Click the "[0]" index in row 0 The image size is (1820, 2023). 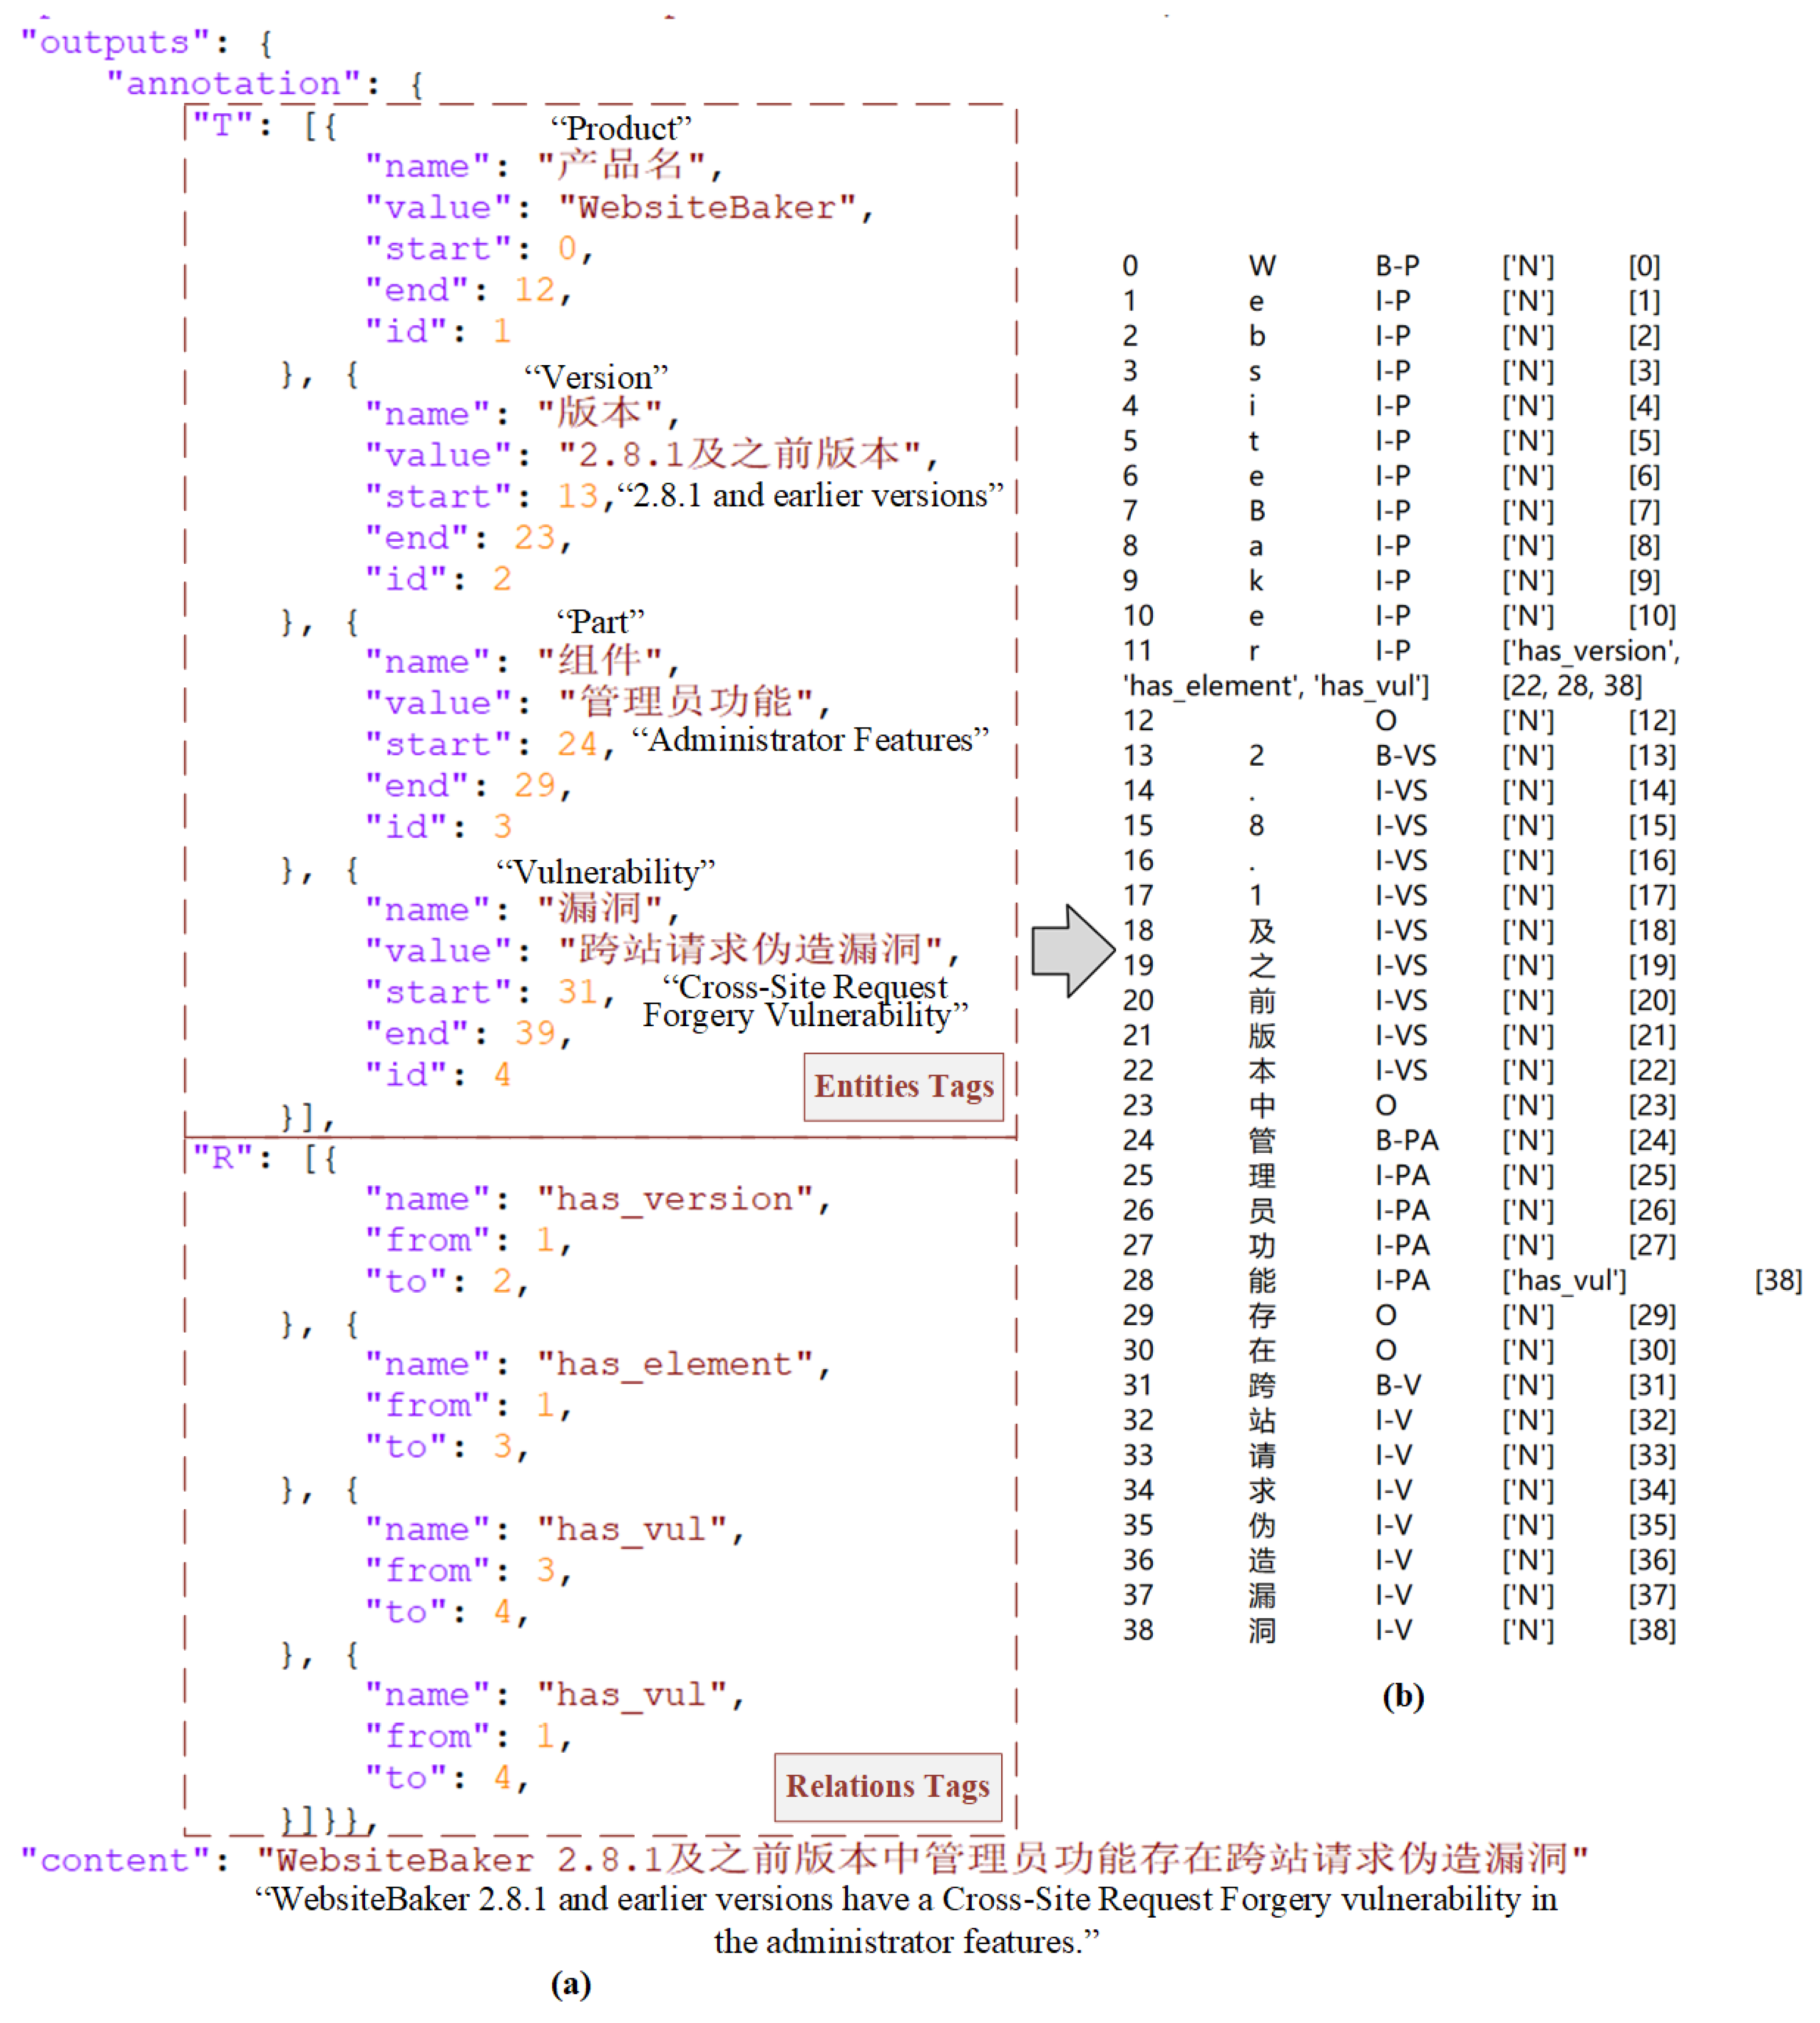coord(1644,266)
